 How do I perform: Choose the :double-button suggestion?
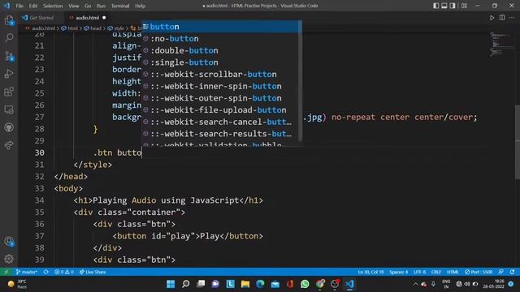[x=220, y=50]
